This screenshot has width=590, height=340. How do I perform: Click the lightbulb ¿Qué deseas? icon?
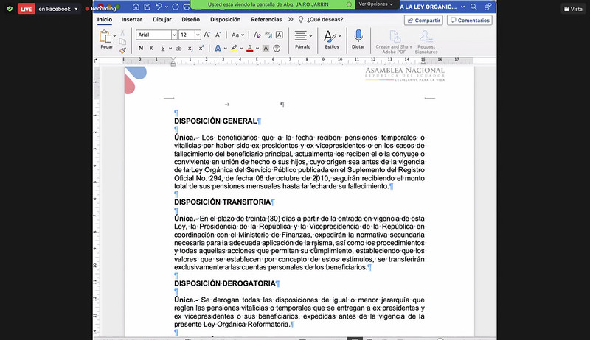[301, 20]
